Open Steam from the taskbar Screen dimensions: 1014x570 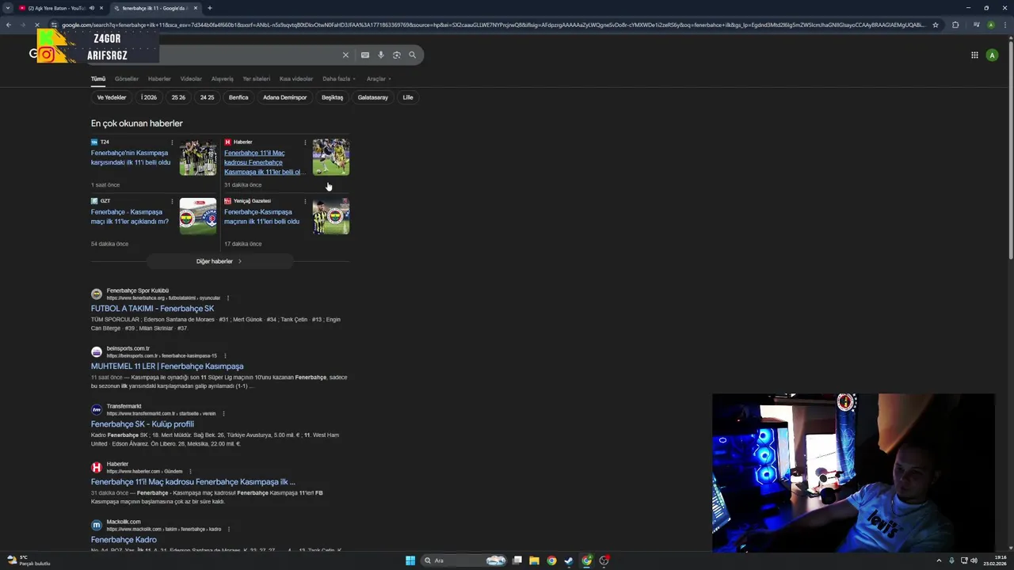pos(569,560)
